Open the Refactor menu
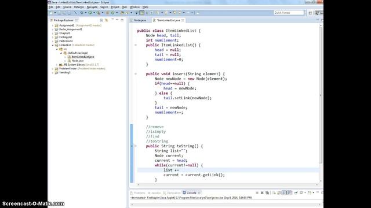This screenshot has width=371, height=208. (79, 7)
